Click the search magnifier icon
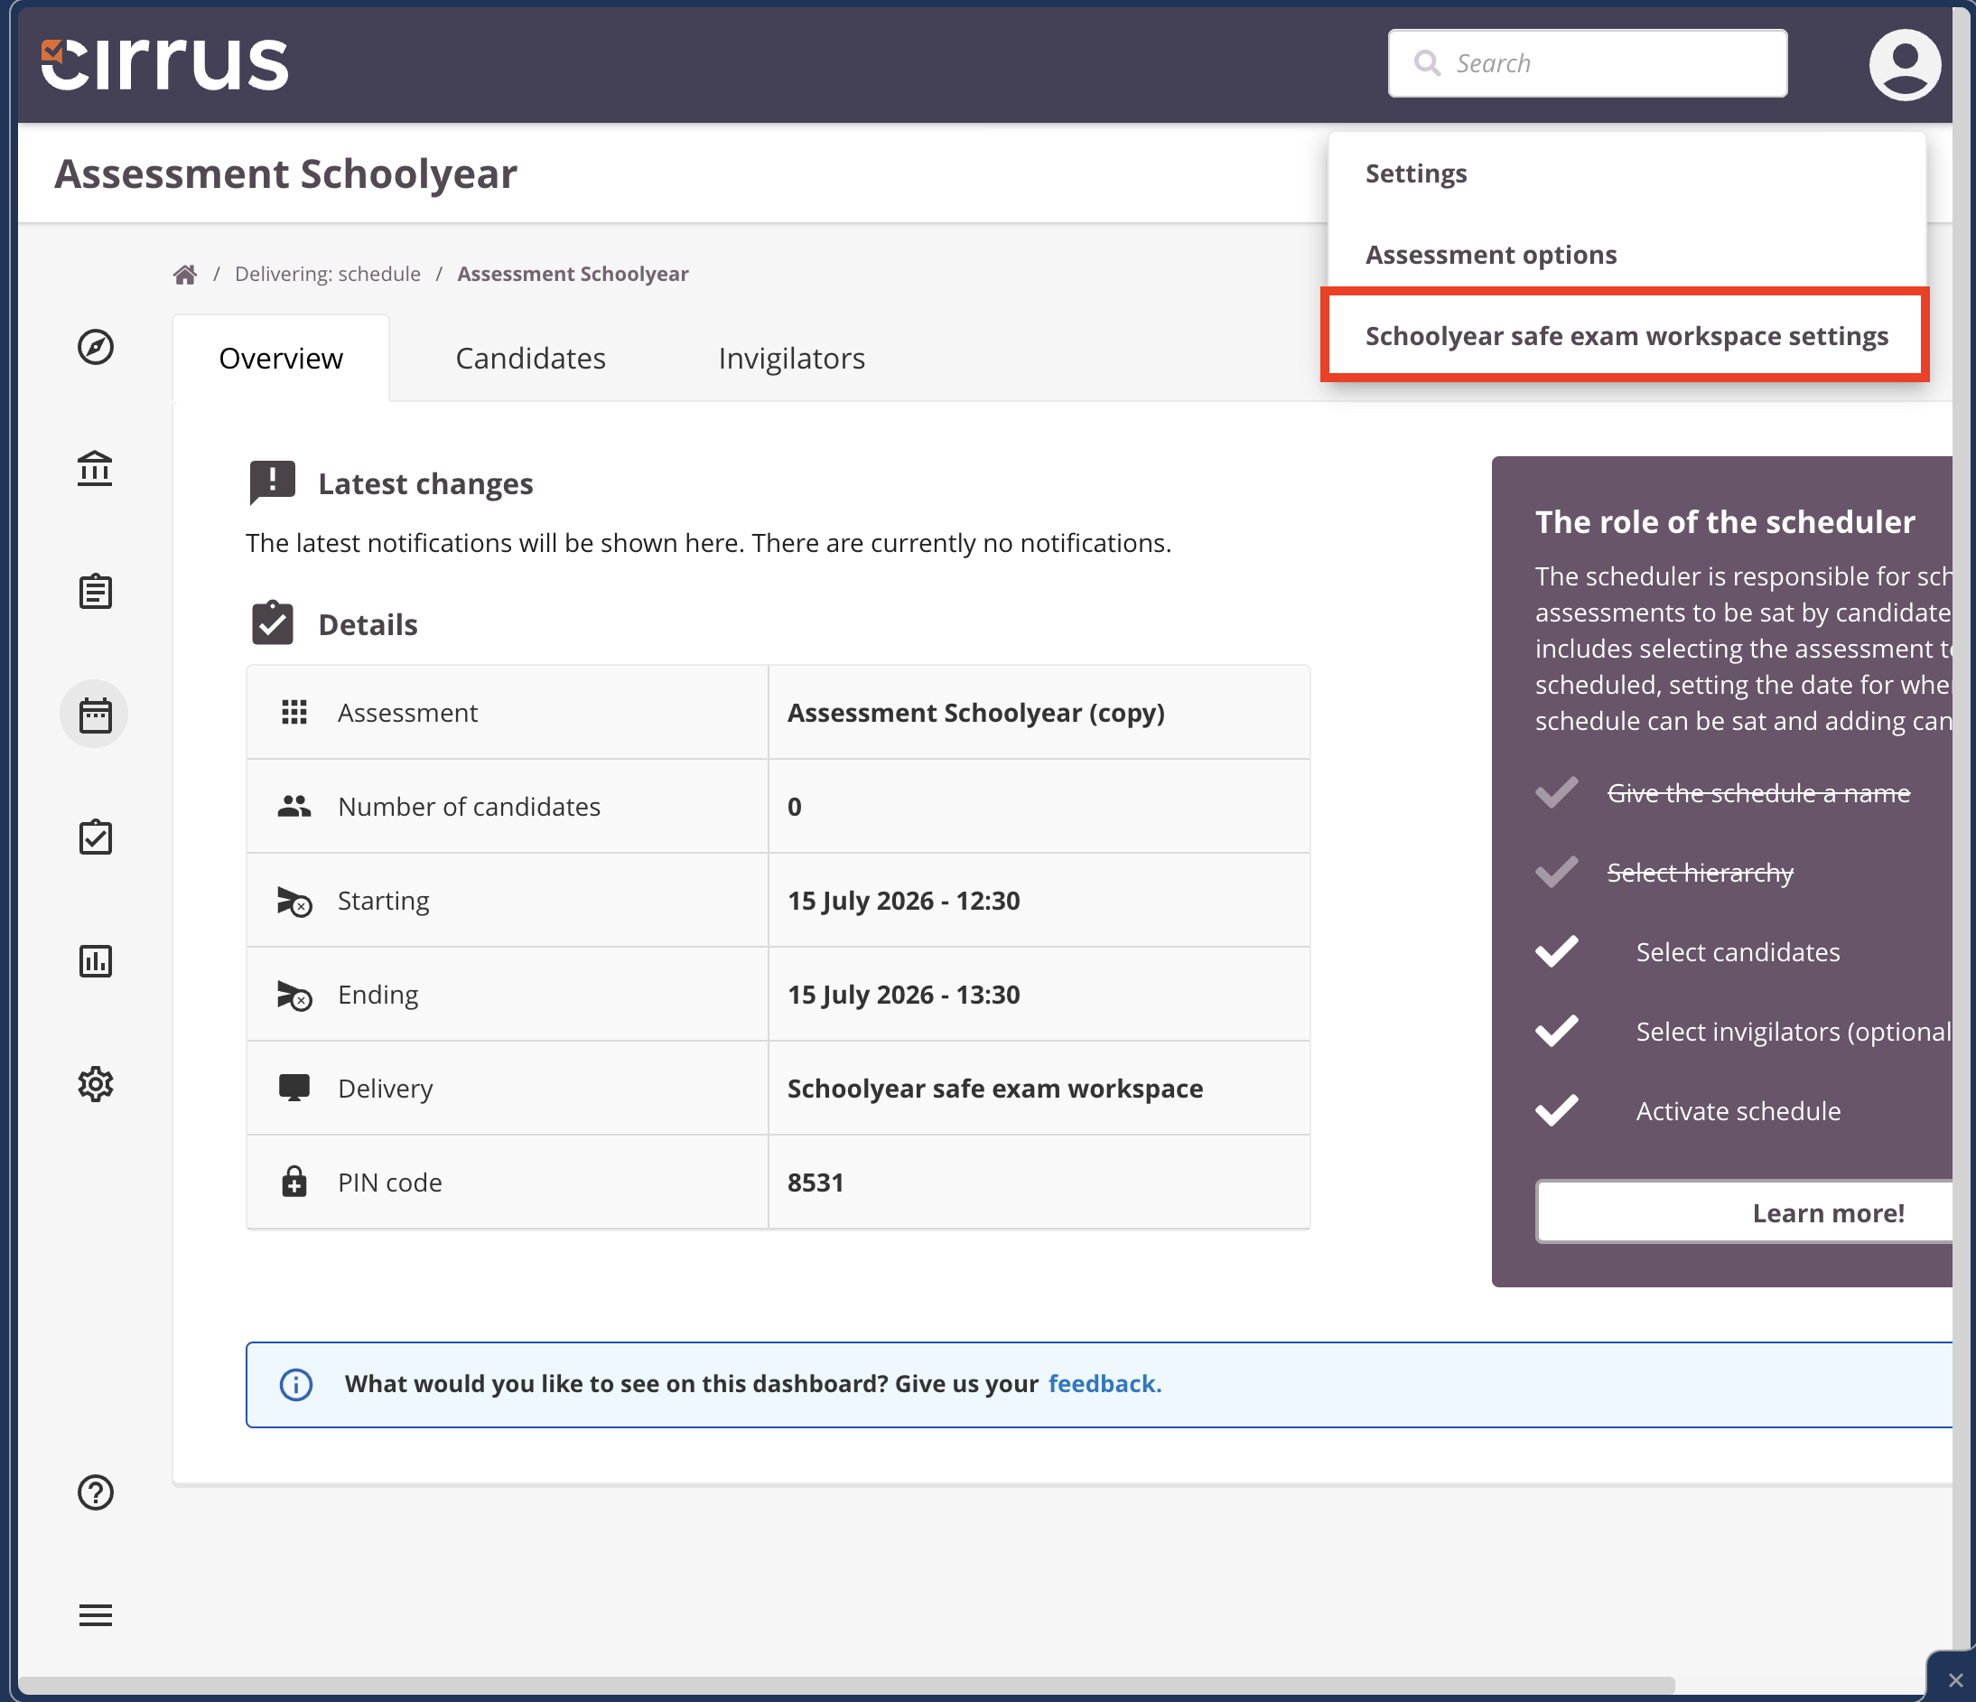The height and width of the screenshot is (1702, 1976). pyautogui.click(x=1427, y=63)
